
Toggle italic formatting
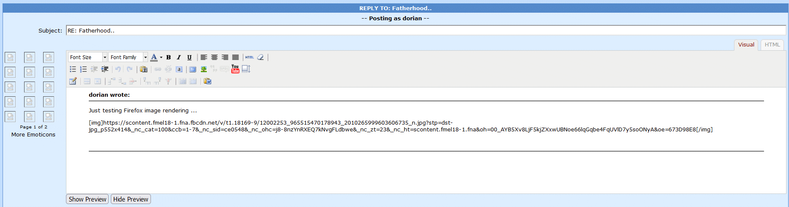179,57
